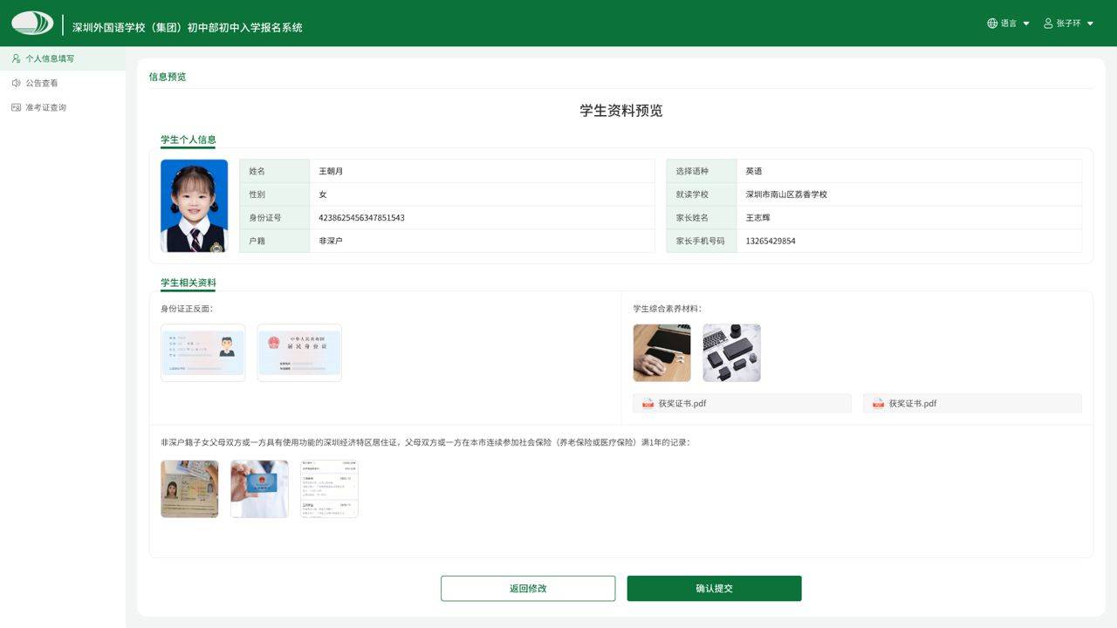Click the 学生相关资料 section title
The image size is (1117, 628).
[x=188, y=283]
